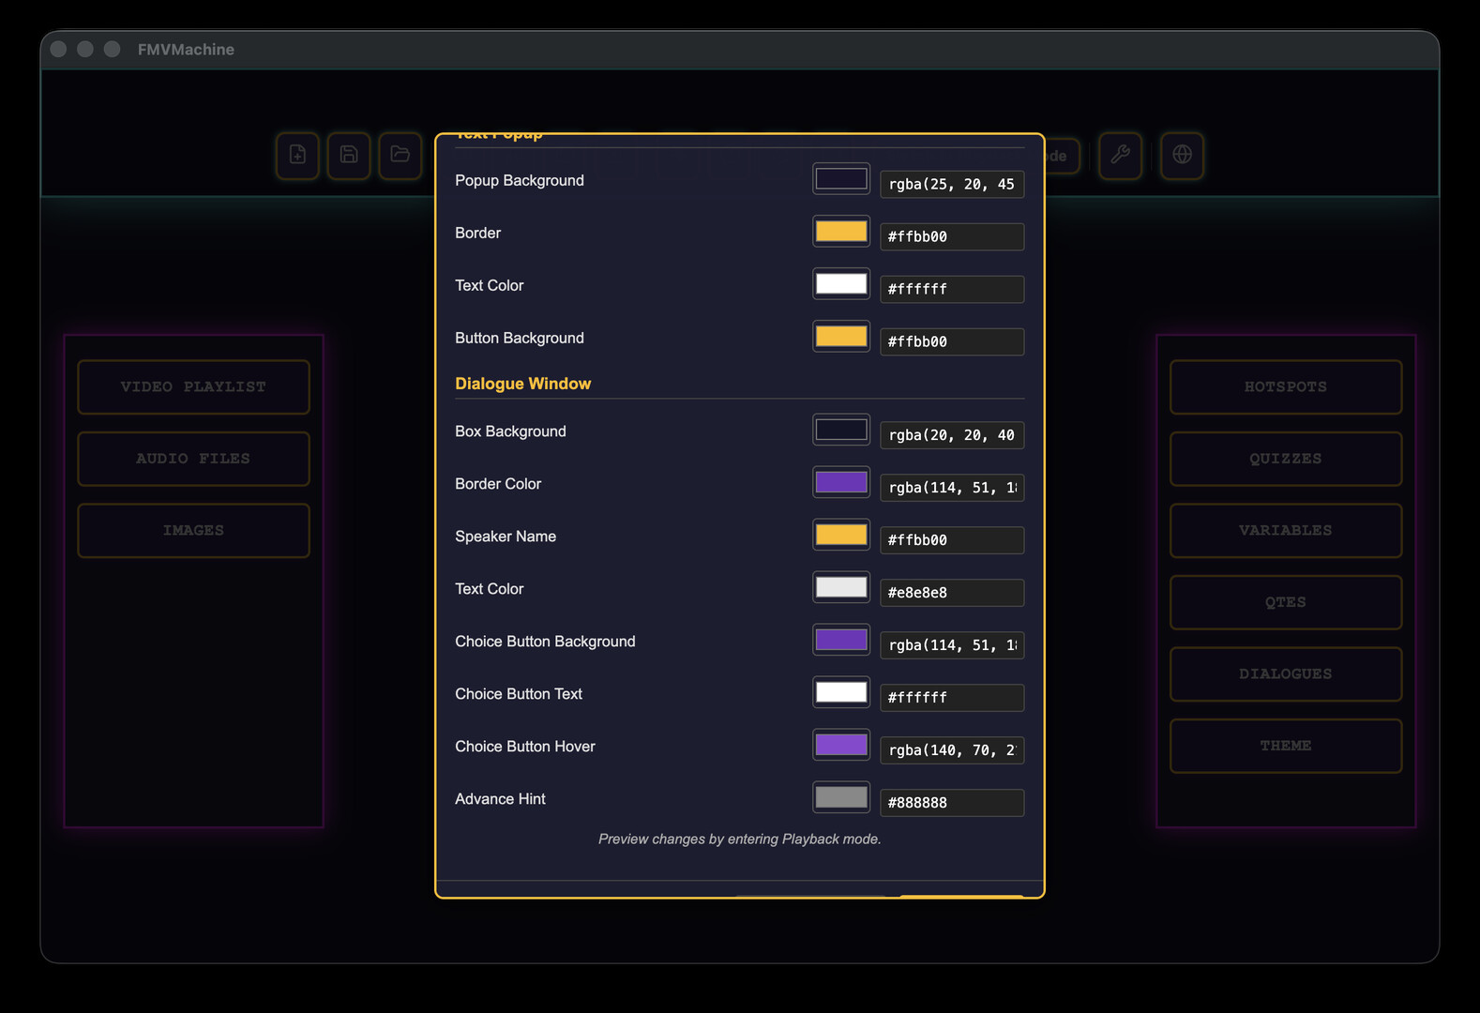The image size is (1480, 1013).
Task: Click the Box Background label
Action: coord(511,431)
